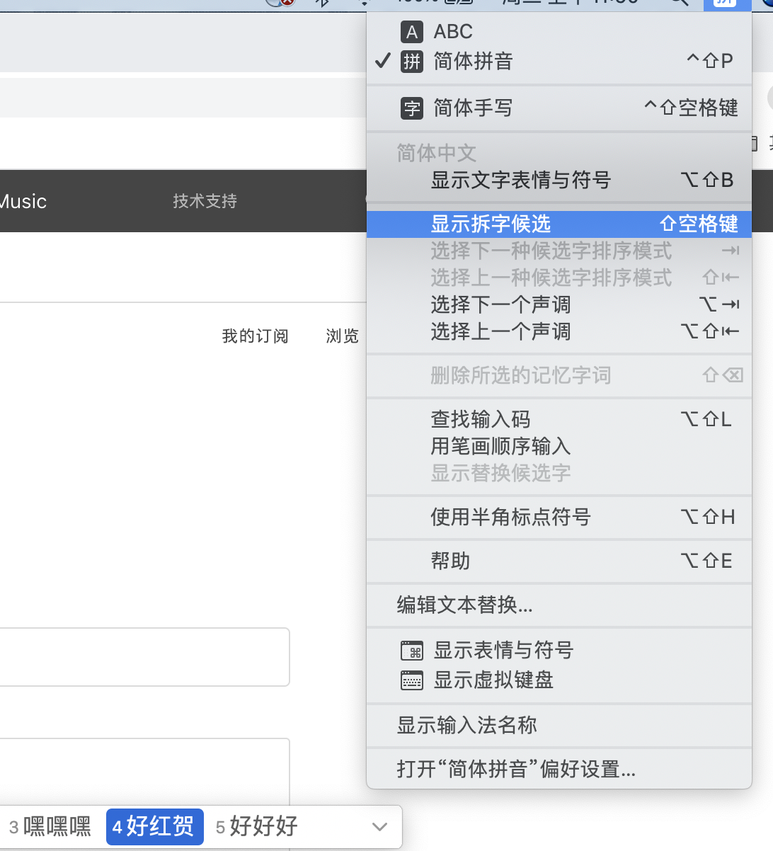773x851 pixels.
Task: Pick candidate 5 好好好
Action: click(258, 826)
